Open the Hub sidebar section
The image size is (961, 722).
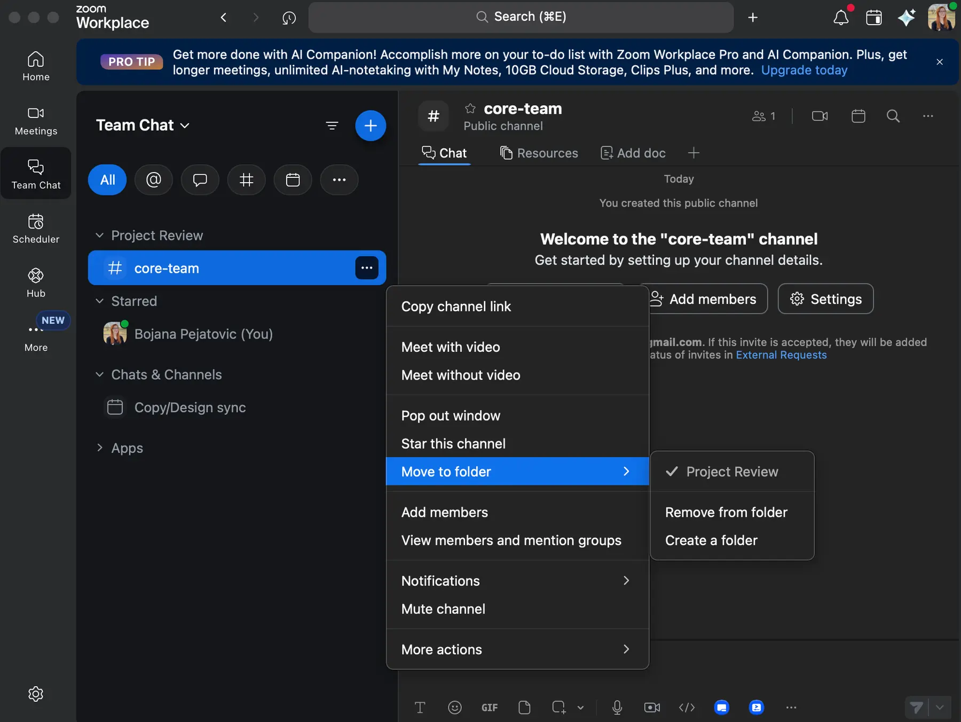[x=36, y=283]
